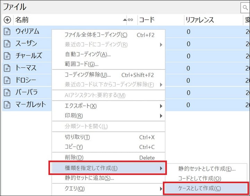Click the file icon next to スーザン
This screenshot has width=250, height=196.
click(7, 44)
